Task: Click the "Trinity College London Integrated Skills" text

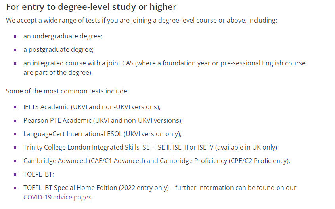Action: tap(81, 147)
